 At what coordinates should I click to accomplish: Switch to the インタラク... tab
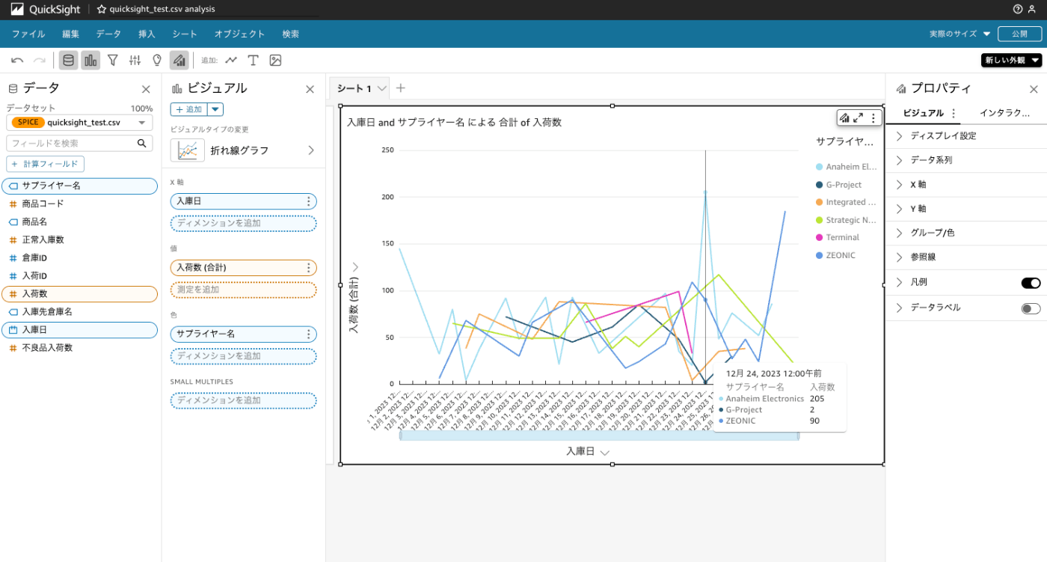[x=1004, y=113]
